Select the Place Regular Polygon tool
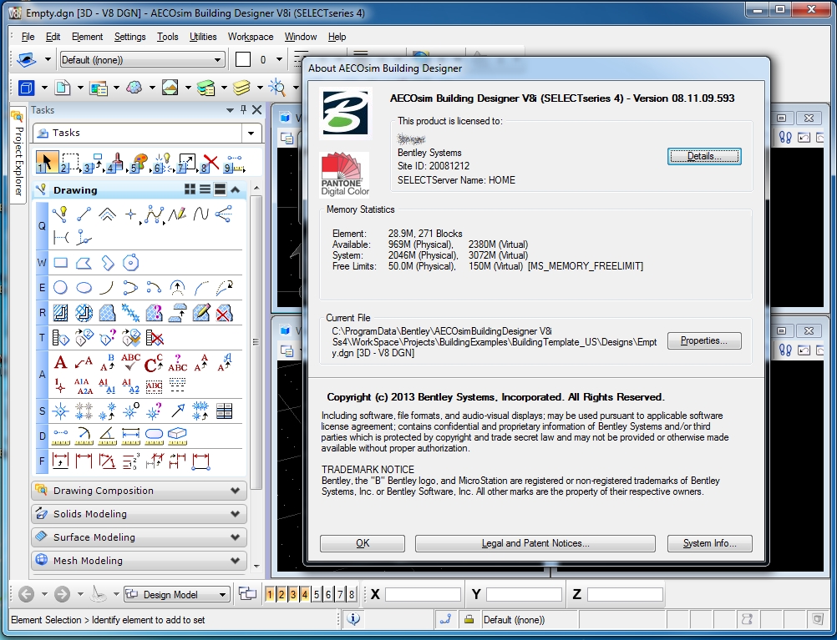Viewport: 837px width, 640px height. click(130, 262)
